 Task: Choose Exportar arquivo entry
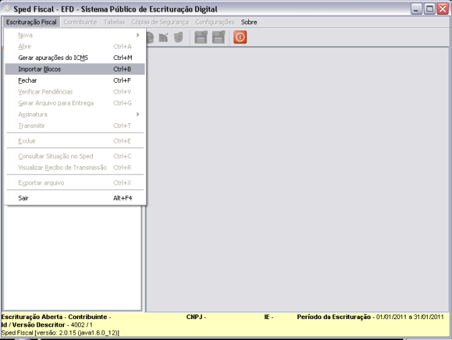click(75, 182)
